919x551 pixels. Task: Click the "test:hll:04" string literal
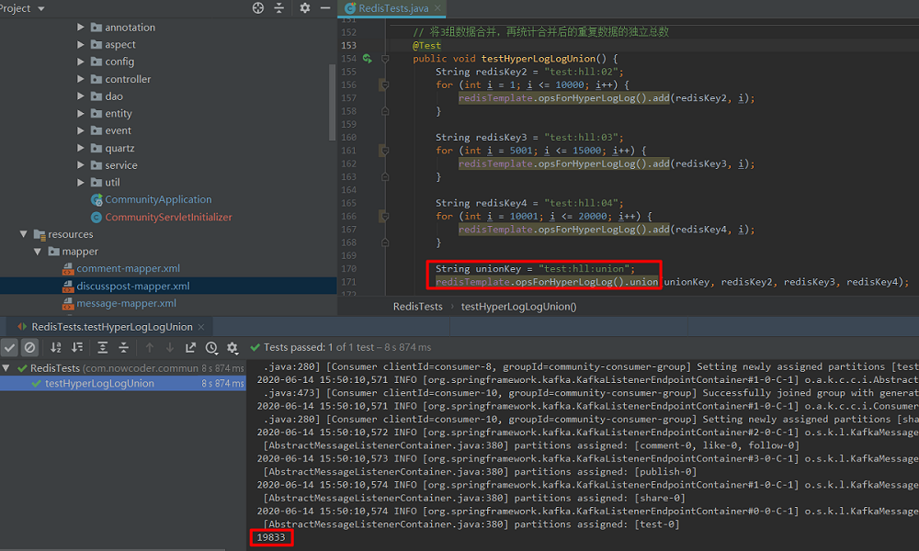tap(581, 203)
